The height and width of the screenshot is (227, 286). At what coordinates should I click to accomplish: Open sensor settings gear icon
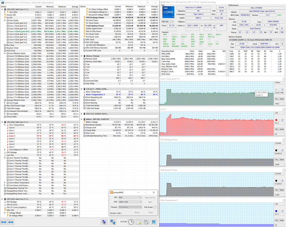tap(146, 222)
